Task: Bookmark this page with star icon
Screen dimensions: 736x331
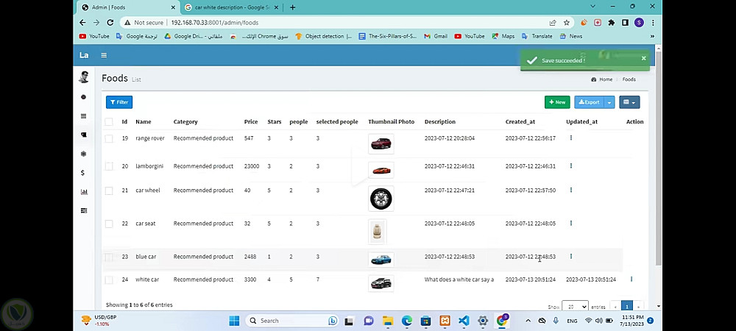Action: (x=567, y=23)
